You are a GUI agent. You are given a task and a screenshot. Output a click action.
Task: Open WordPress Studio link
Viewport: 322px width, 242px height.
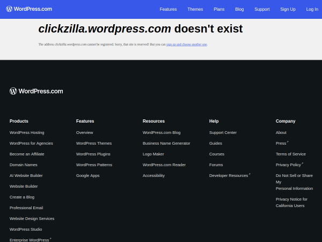tap(26, 229)
